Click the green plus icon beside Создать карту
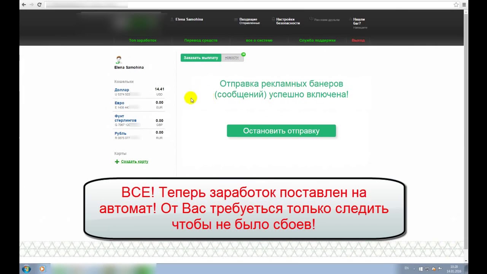Screen dimensions: 487x274 [x=117, y=162]
